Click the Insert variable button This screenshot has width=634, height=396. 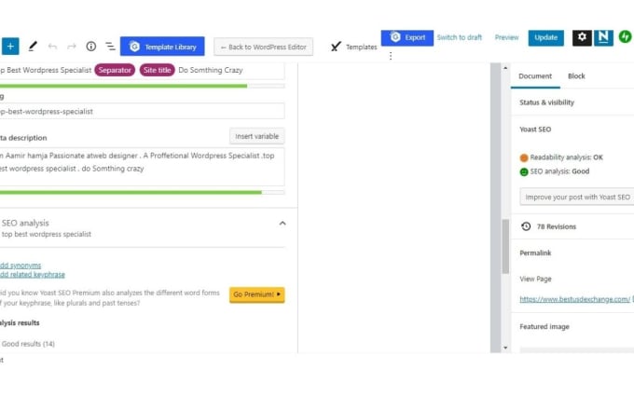click(257, 136)
